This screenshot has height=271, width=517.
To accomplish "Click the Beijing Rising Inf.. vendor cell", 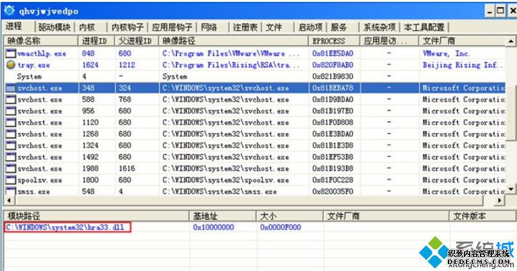I will point(463,65).
